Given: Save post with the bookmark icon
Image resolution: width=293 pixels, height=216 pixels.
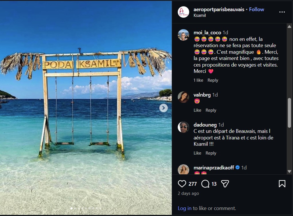Looking at the screenshot, I should pyautogui.click(x=282, y=184).
